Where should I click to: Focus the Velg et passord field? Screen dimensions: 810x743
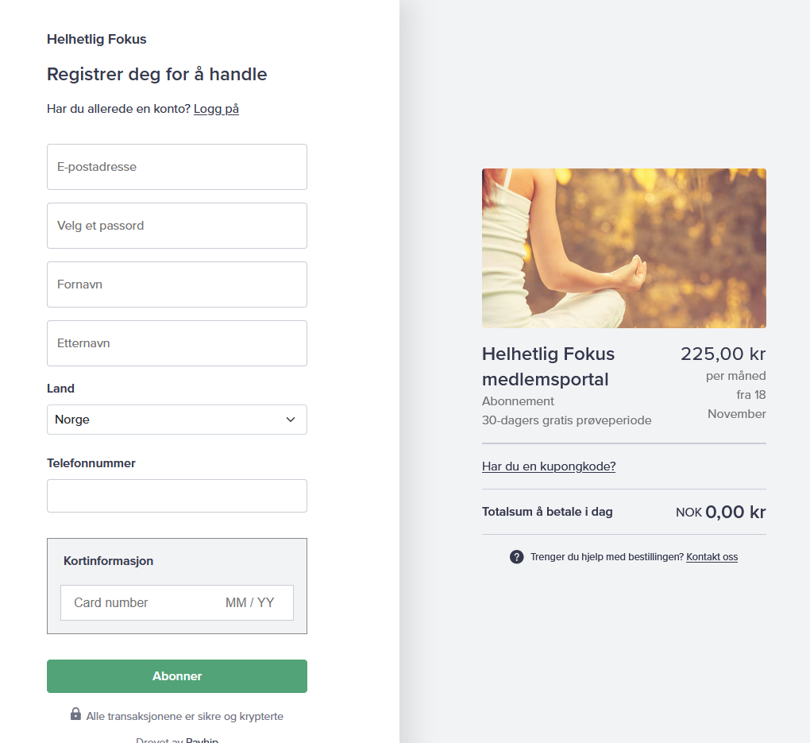[x=176, y=226]
